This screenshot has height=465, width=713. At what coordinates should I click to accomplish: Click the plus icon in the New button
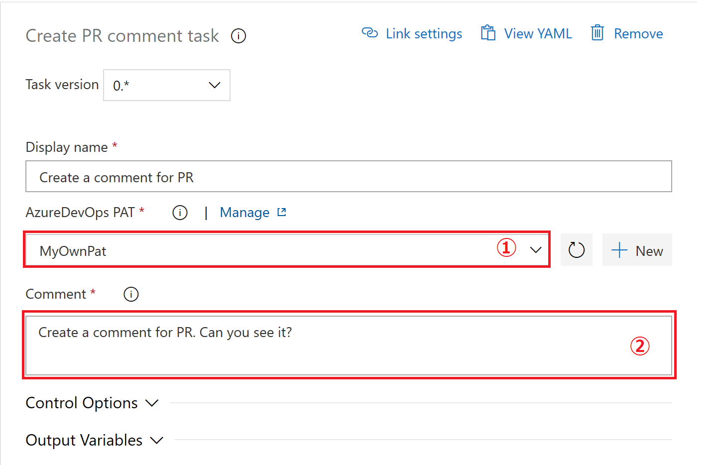pos(619,250)
